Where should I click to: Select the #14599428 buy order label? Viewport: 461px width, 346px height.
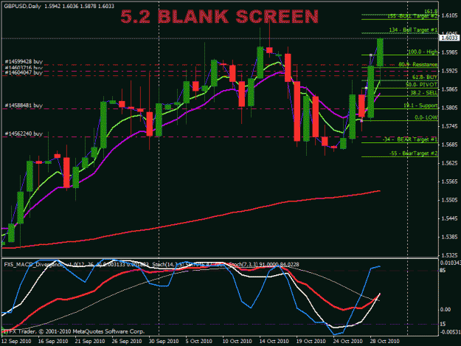tap(24, 62)
